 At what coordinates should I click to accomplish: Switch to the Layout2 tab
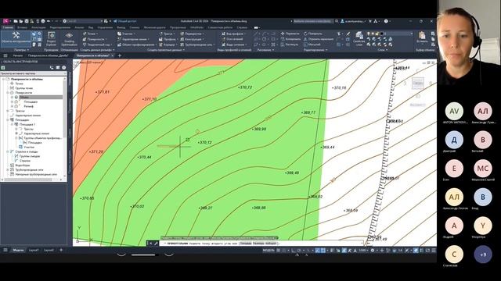tap(49, 251)
